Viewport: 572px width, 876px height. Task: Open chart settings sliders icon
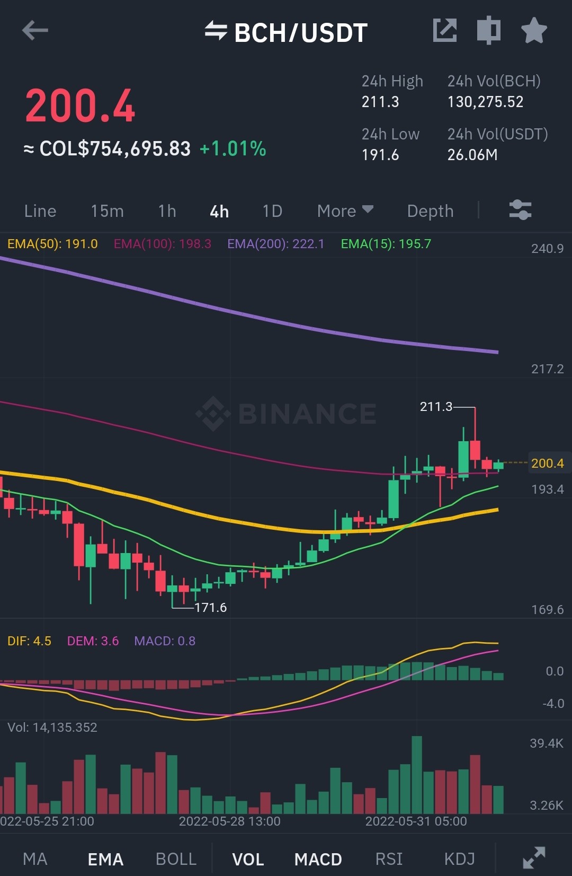point(520,210)
